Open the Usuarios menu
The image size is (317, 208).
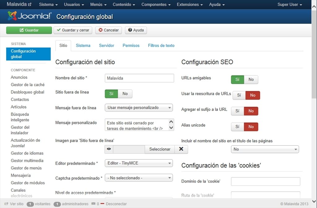(74, 4)
